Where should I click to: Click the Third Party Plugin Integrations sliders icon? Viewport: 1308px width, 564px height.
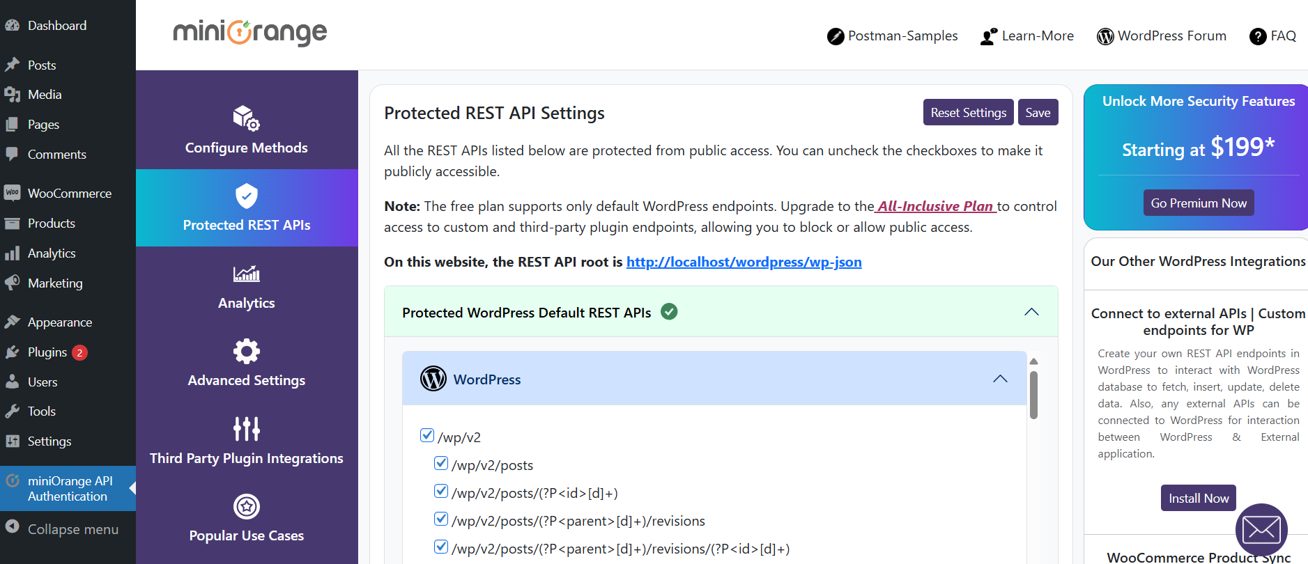247,429
